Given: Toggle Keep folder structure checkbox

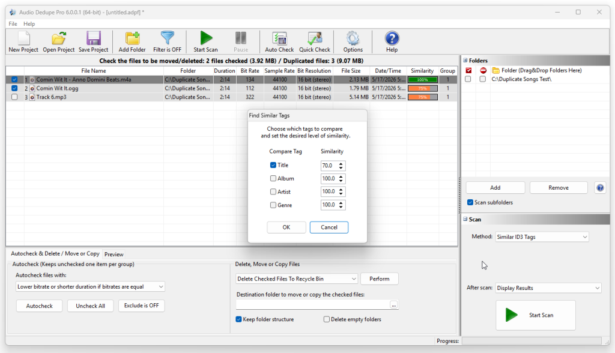Looking at the screenshot, I should [238, 319].
